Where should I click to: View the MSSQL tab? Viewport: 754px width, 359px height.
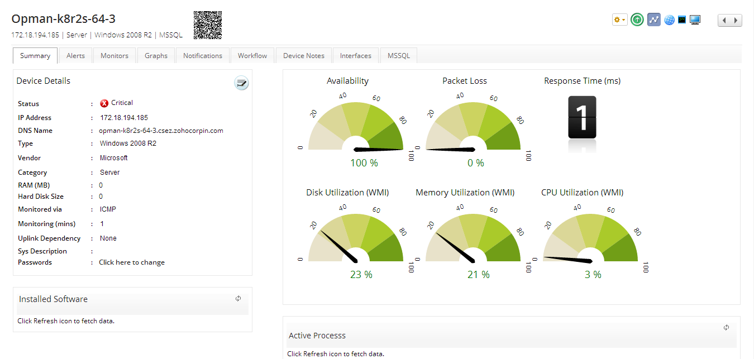coord(399,55)
